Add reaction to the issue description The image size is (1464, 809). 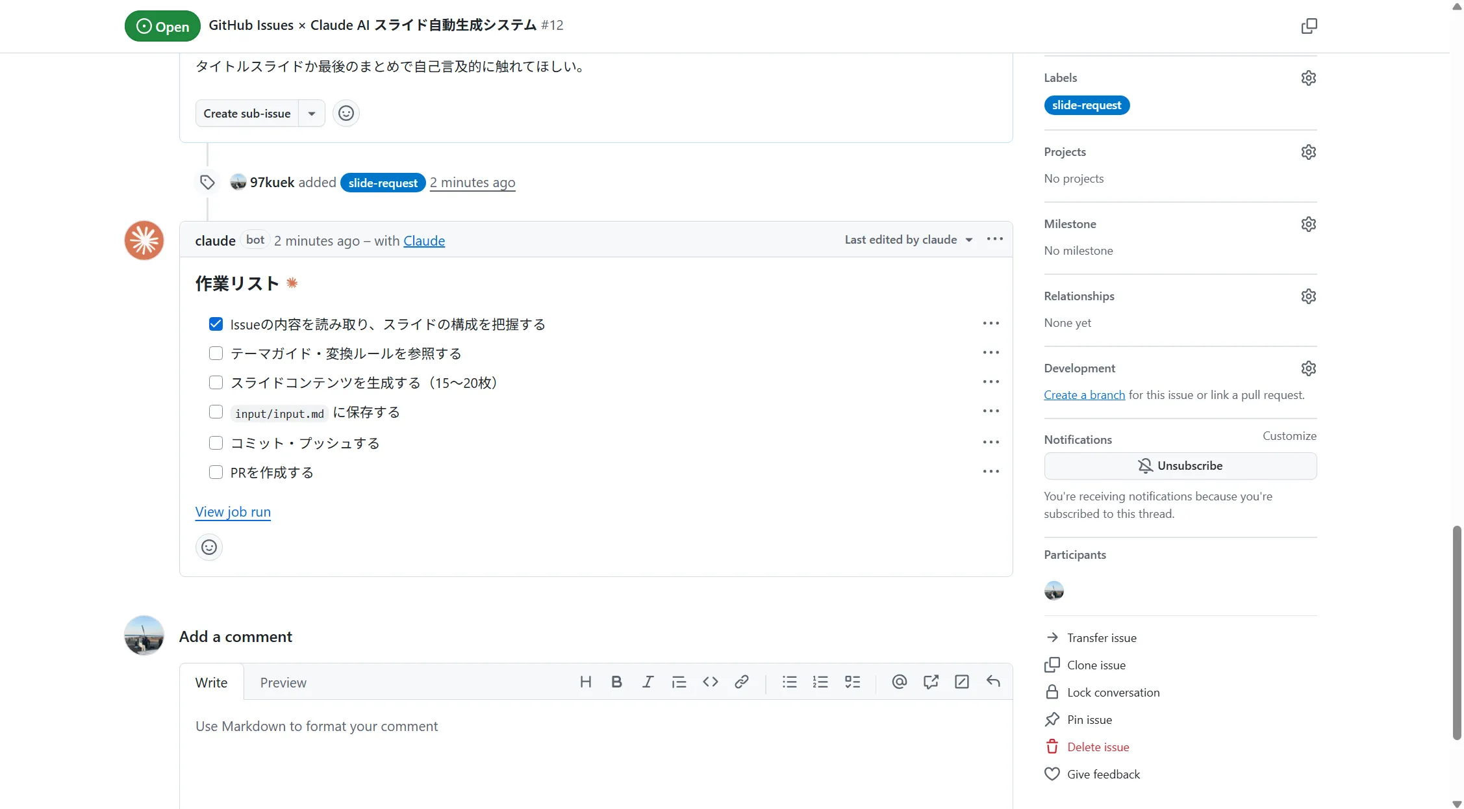tap(346, 113)
